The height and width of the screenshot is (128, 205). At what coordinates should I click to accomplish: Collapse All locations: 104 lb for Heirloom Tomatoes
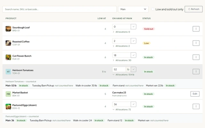(x=123, y=75)
